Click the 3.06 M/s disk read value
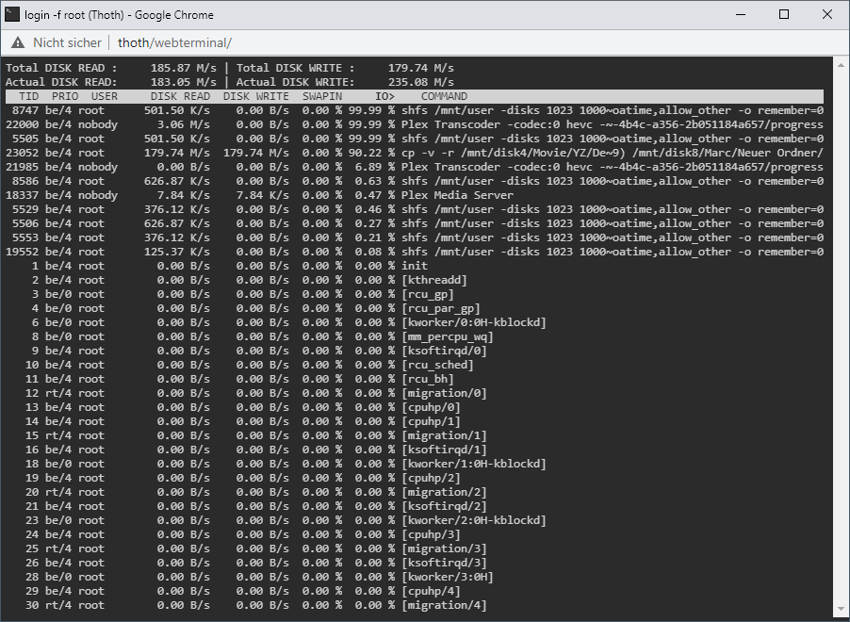Viewport: 850px width, 622px height. [x=183, y=124]
